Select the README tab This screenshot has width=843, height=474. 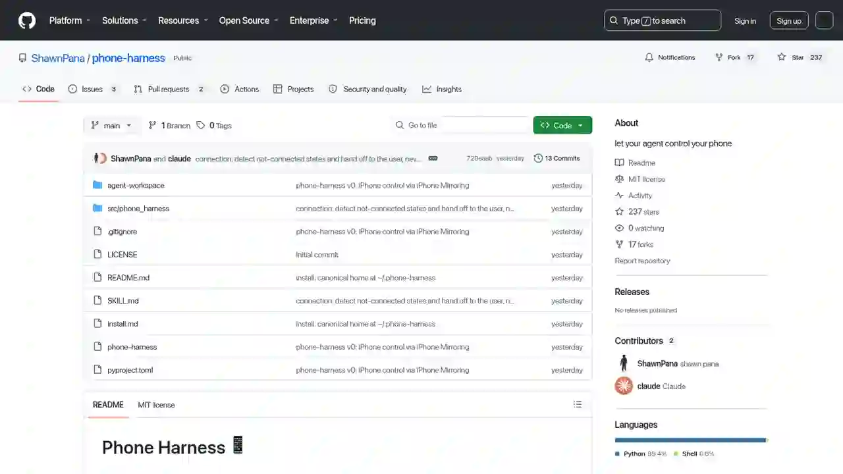108,405
